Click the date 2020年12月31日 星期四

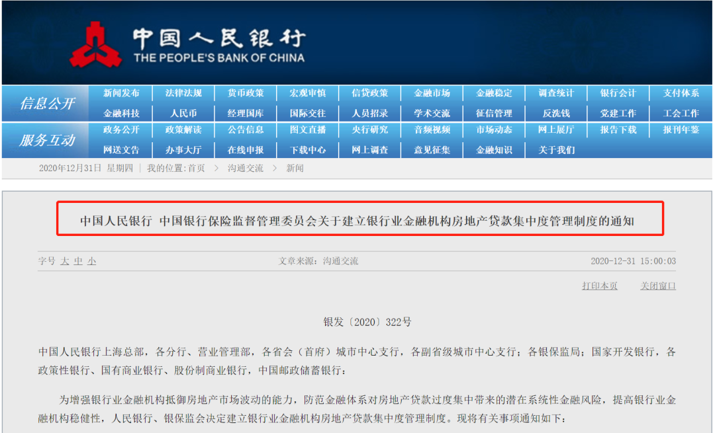click(x=85, y=169)
